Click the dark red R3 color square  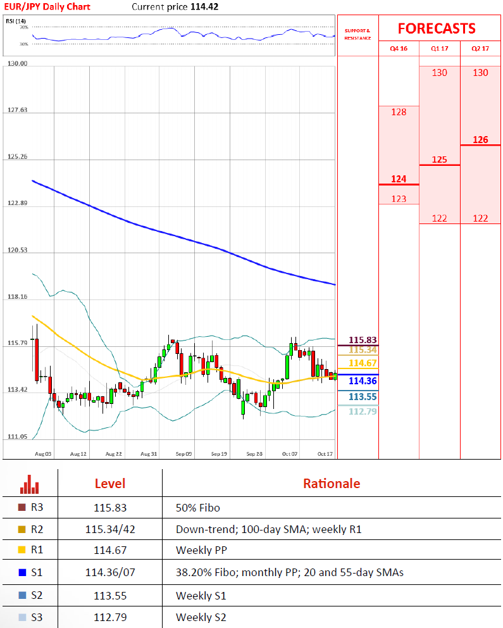(23, 507)
